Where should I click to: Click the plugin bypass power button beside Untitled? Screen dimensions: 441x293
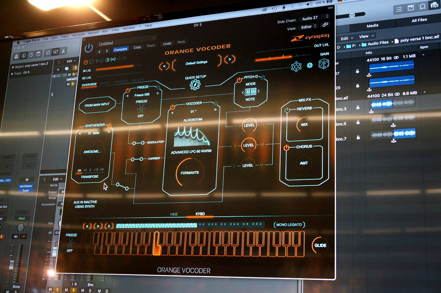click(89, 48)
